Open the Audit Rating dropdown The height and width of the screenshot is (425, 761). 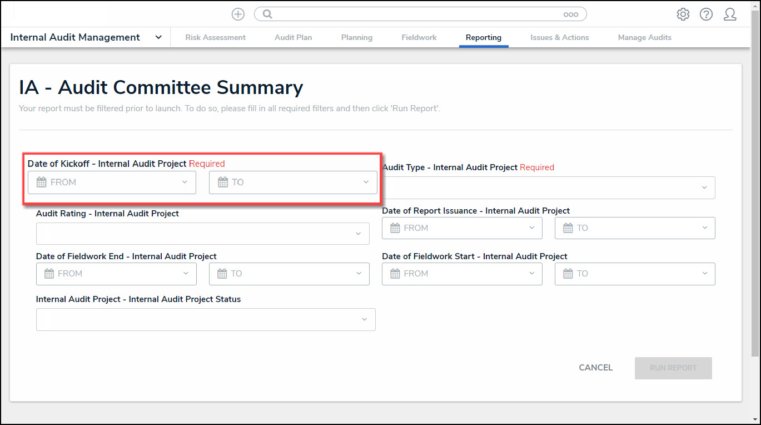point(202,234)
